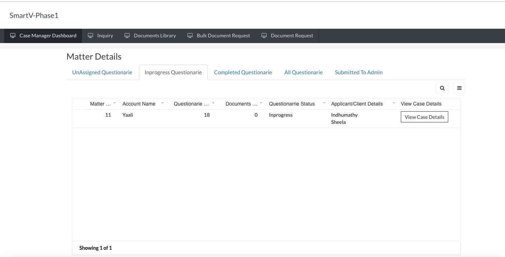
Task: Click the search magnifier icon
Action: click(442, 88)
